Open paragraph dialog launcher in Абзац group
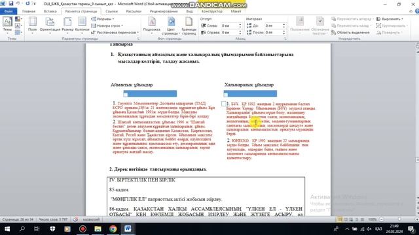Screen dimensions: 419x235 click(x=285, y=39)
